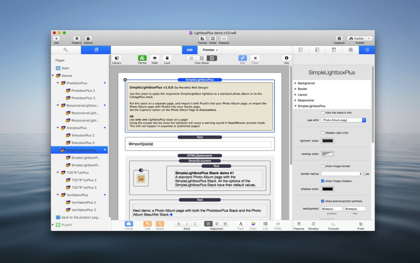Screen dimensions: 420x263
Task: Disable show image shadow checkbox
Action: pos(323,181)
